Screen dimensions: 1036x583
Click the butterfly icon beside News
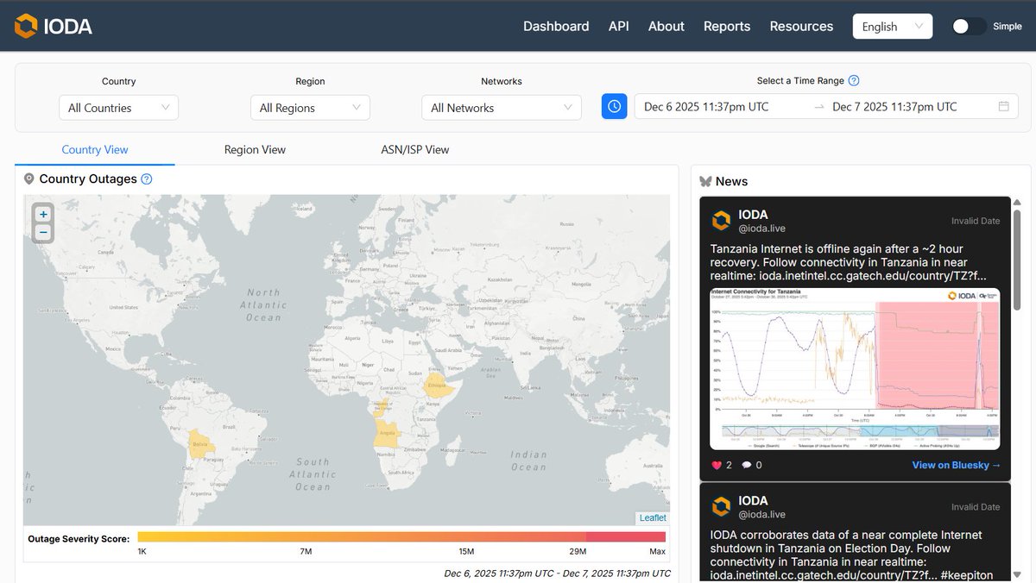pos(705,181)
